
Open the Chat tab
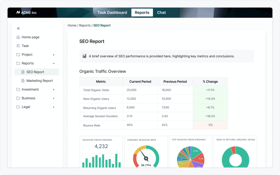[161, 13]
